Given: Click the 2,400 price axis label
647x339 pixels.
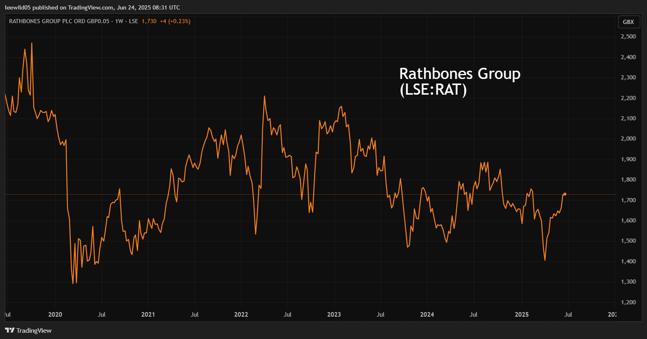Looking at the screenshot, I should coord(628,57).
